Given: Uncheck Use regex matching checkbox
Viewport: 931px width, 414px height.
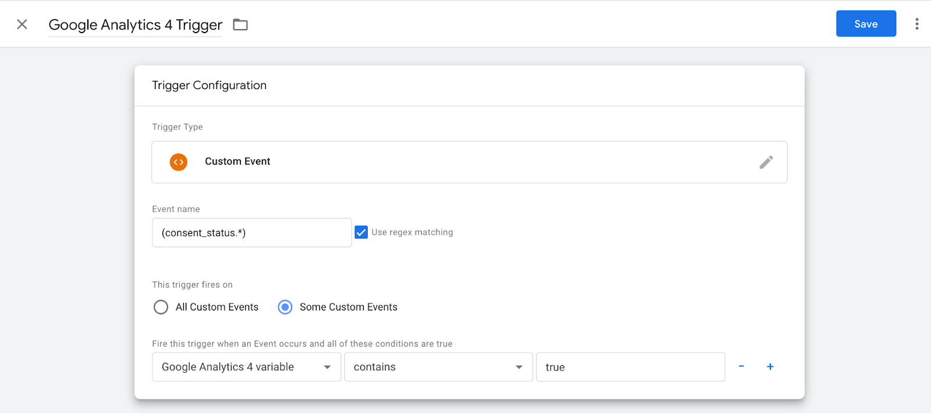Looking at the screenshot, I should tap(361, 233).
